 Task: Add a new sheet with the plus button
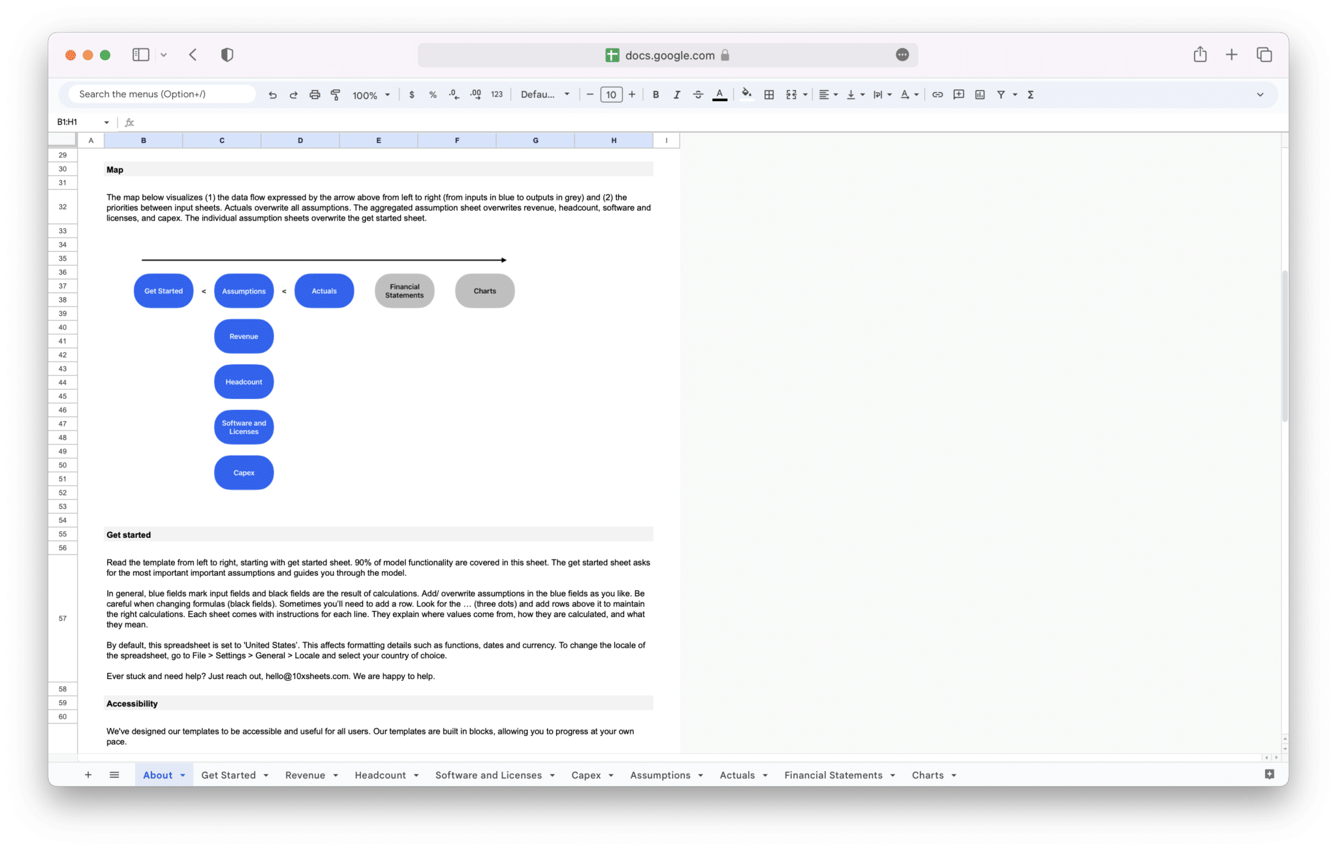(x=88, y=775)
